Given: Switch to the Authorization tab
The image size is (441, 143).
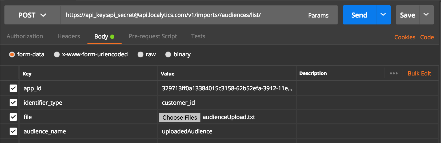Looking at the screenshot, I should [25, 36].
